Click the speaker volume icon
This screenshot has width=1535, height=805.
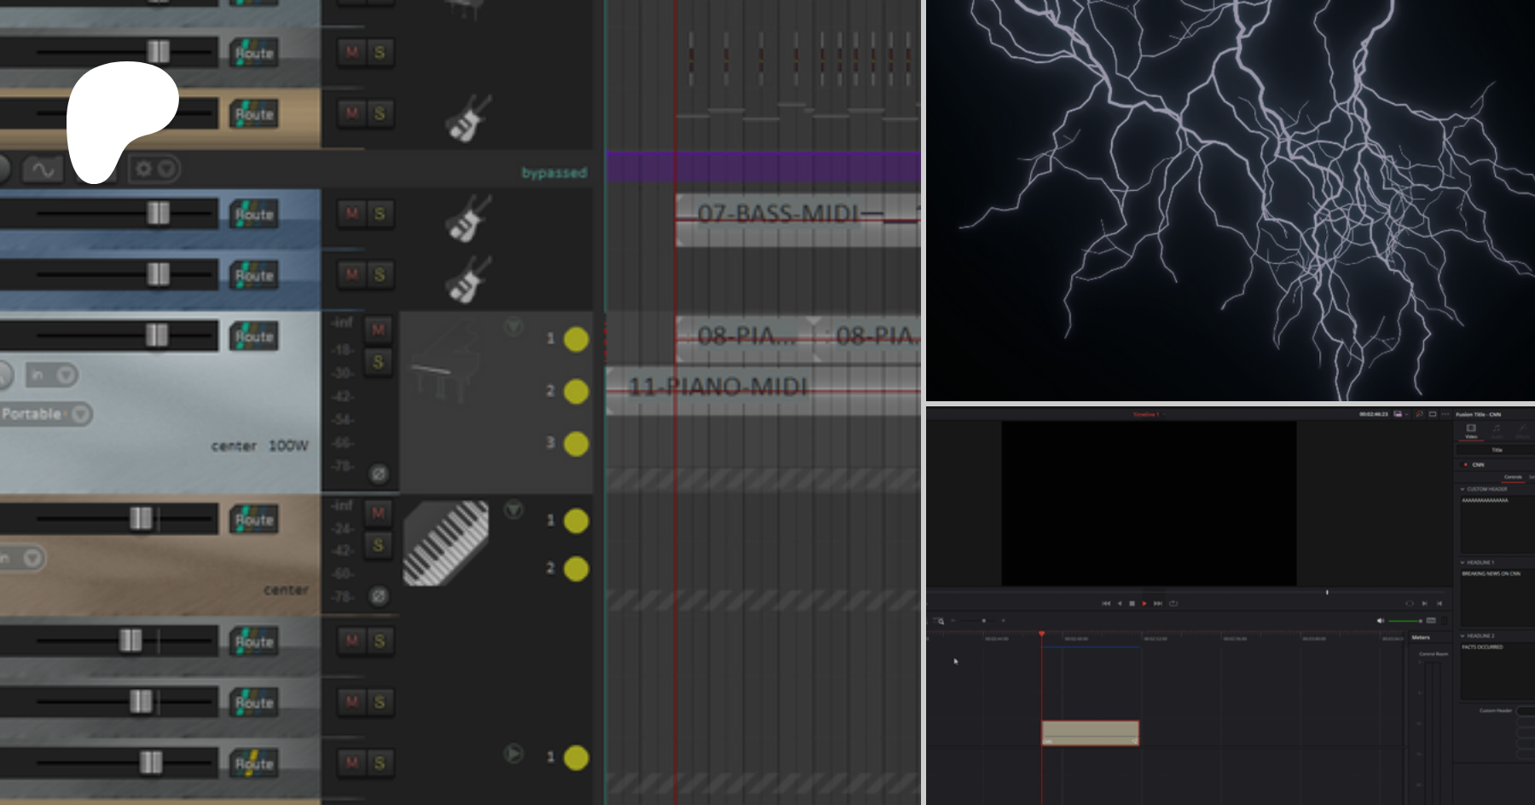pos(1381,621)
